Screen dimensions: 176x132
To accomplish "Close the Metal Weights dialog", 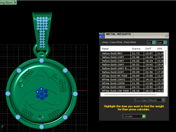I will coord(166,35).
